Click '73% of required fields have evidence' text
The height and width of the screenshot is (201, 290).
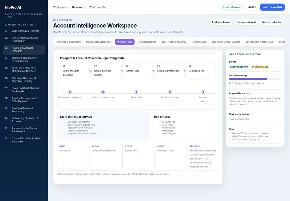(x=247, y=83)
